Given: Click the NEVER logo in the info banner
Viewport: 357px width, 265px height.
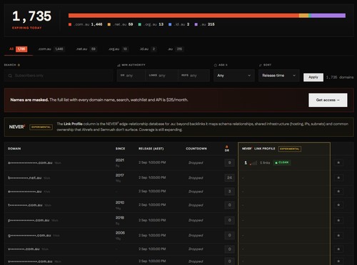Looking at the screenshot, I should [17, 127].
